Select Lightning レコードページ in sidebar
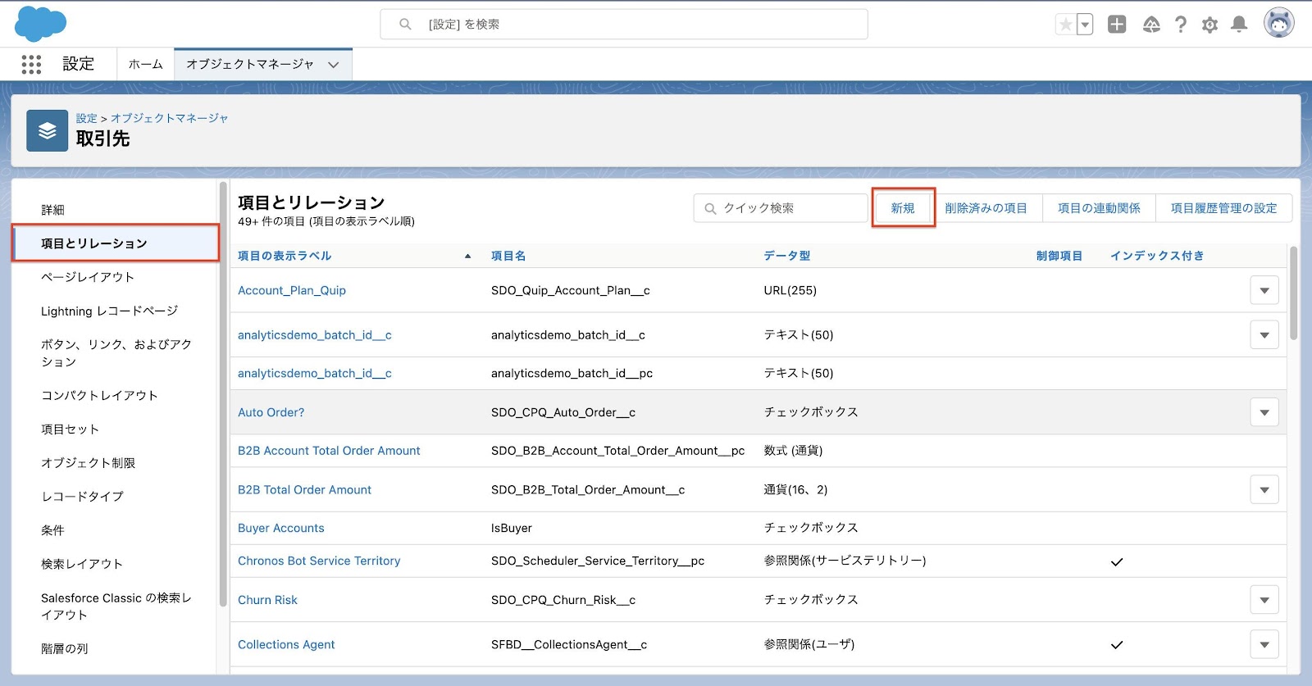 (110, 311)
